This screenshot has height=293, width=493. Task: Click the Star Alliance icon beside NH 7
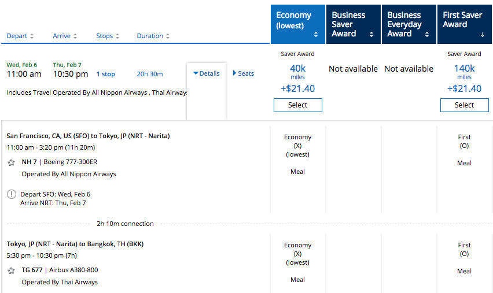(12, 162)
